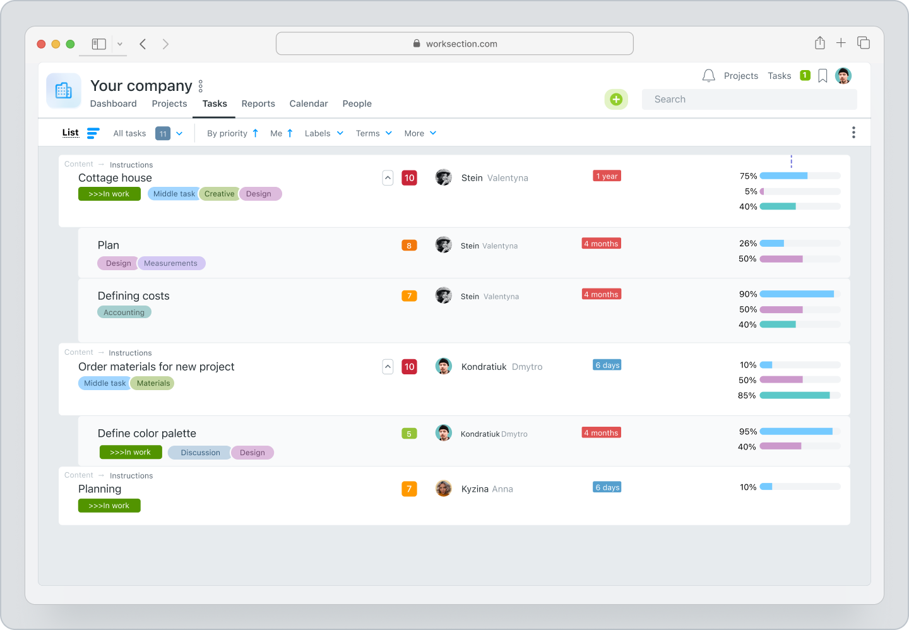
Task: Select the sort/filter bars icon next to List
Action: [x=93, y=133]
